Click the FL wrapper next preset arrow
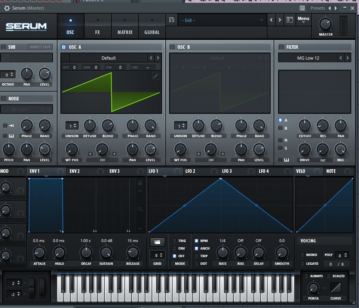359x308 pixels. point(336,8)
